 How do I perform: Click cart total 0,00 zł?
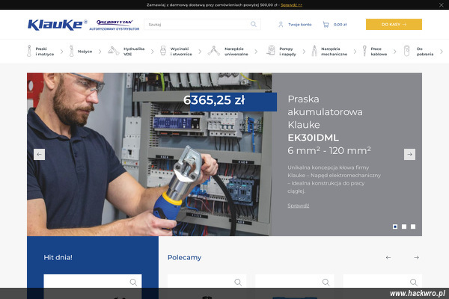(x=340, y=25)
